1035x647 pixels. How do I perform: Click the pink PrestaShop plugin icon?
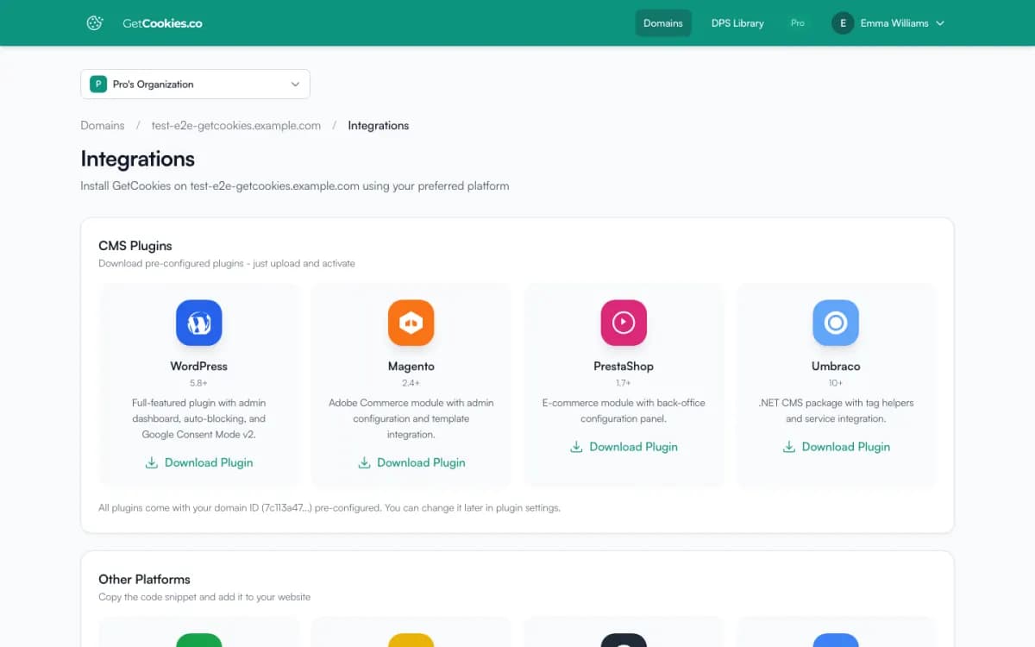point(624,323)
